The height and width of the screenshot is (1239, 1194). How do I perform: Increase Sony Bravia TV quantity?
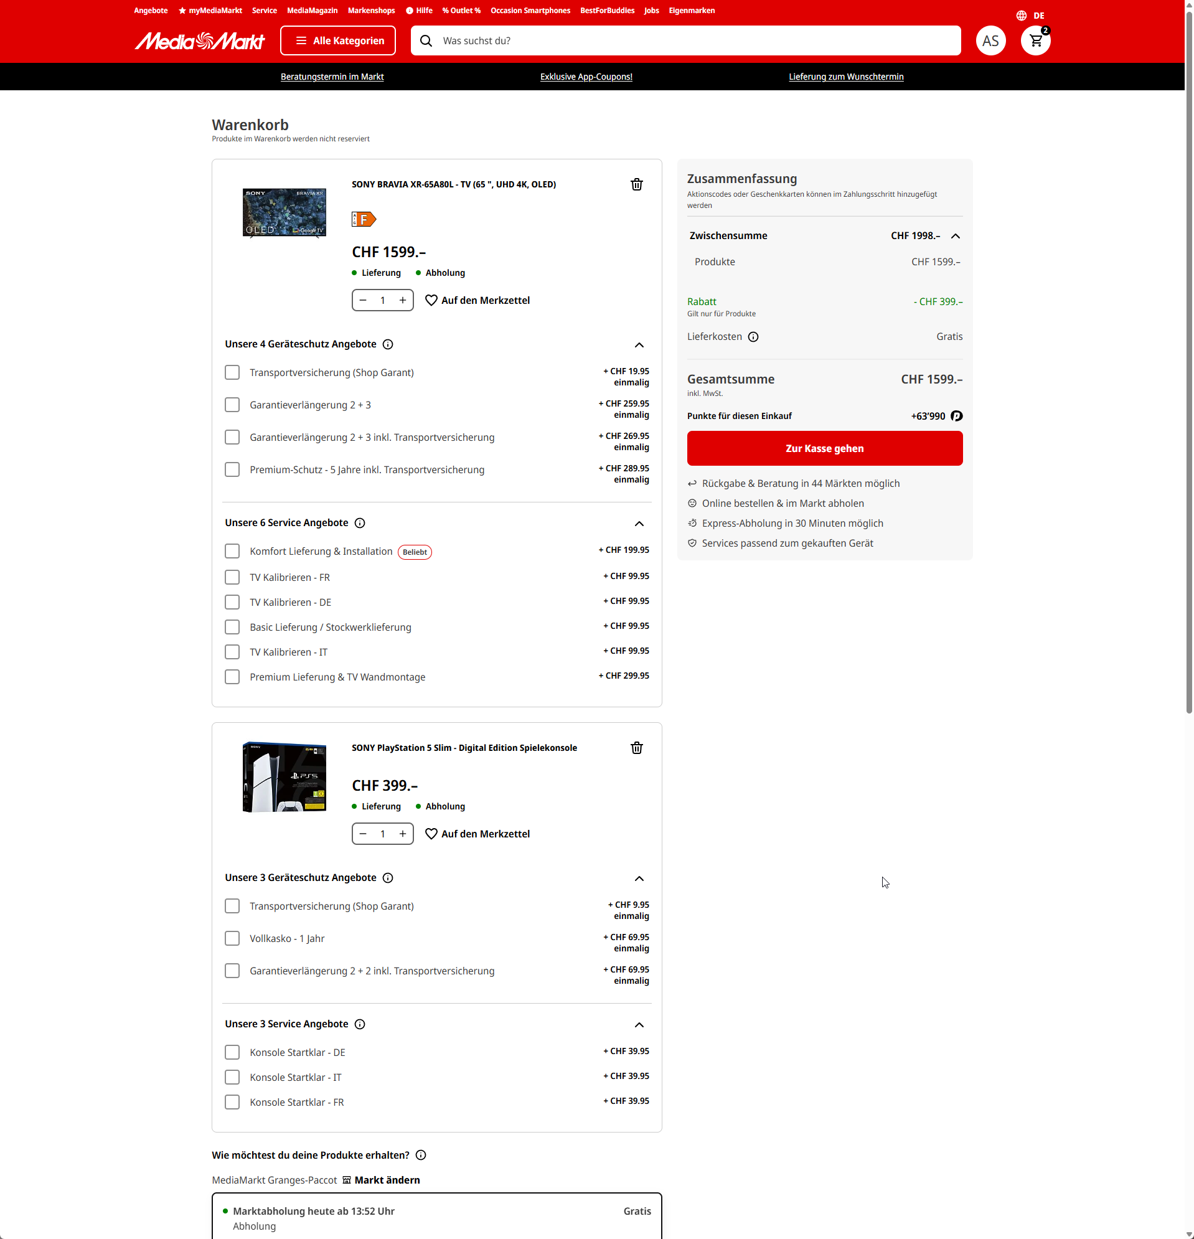[403, 300]
